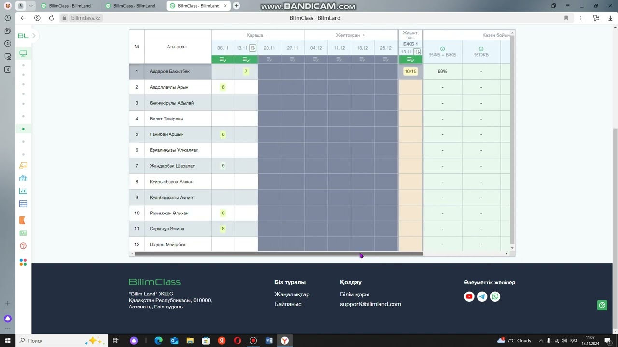The width and height of the screenshot is (618, 347).
Task: Click the BilimClass logo in the footer
Action: pos(154,282)
